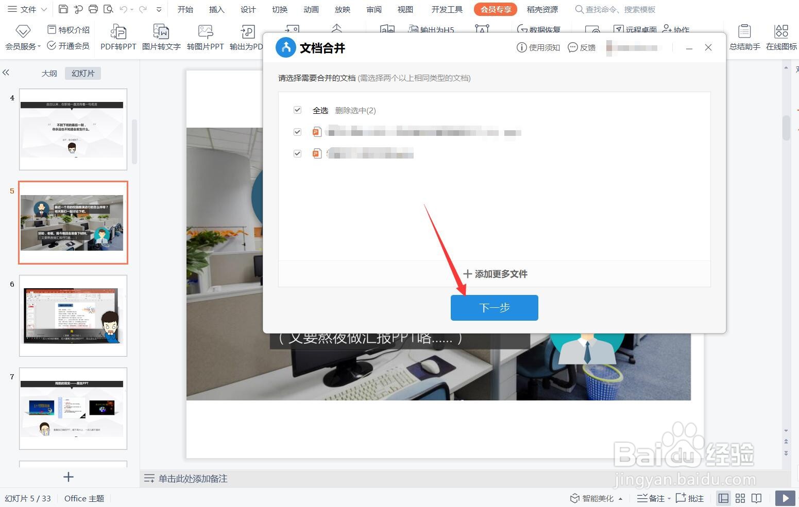
Task: Open the 备注 dropdown arrow
Action: tap(669, 498)
